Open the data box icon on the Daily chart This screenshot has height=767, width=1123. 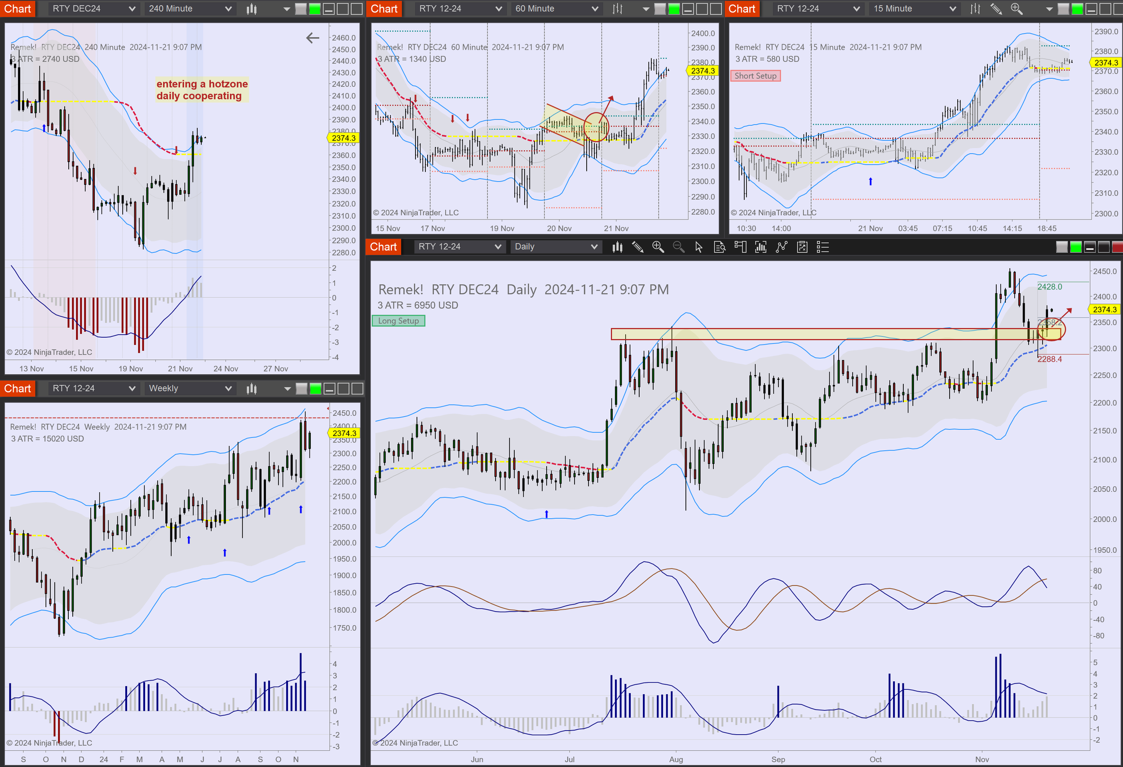[720, 247]
